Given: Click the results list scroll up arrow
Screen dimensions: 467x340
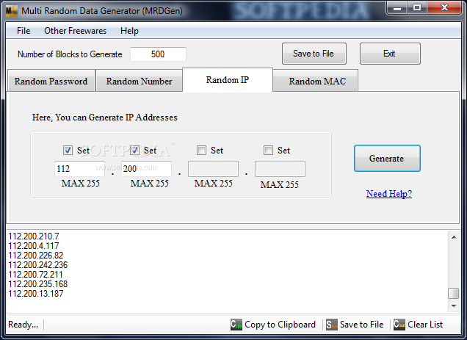Looking at the screenshot, I should coord(454,237).
